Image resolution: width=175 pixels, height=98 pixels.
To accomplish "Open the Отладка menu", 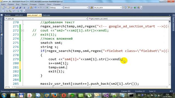I will tap(33, 4).
